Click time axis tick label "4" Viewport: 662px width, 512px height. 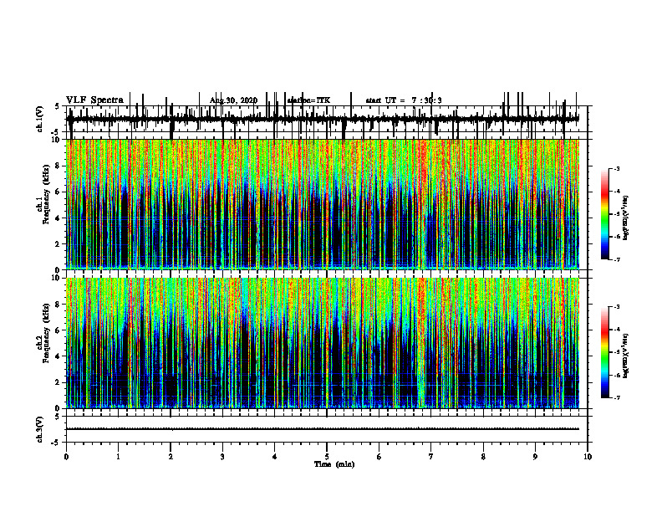275,457
